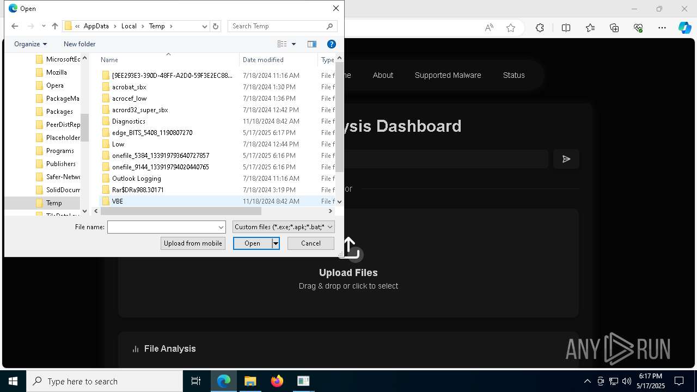Go up one folder level

(55, 26)
